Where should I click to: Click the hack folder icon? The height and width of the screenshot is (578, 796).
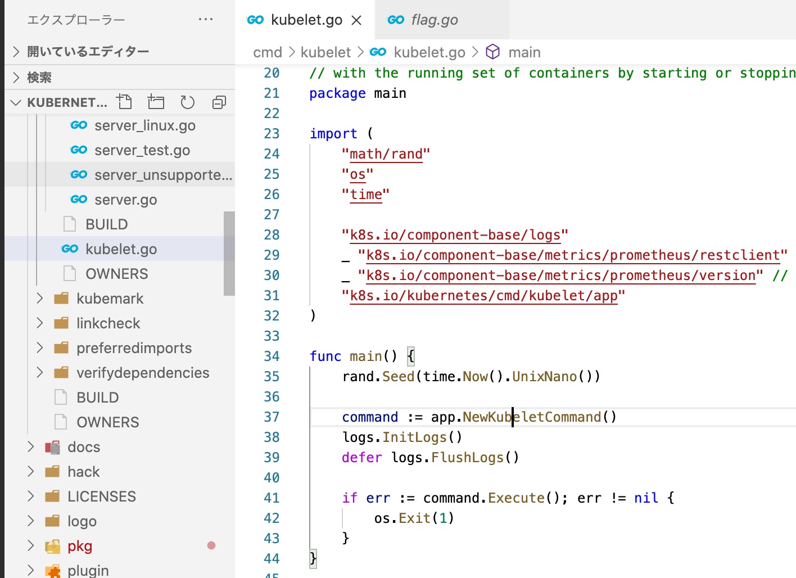(x=52, y=471)
